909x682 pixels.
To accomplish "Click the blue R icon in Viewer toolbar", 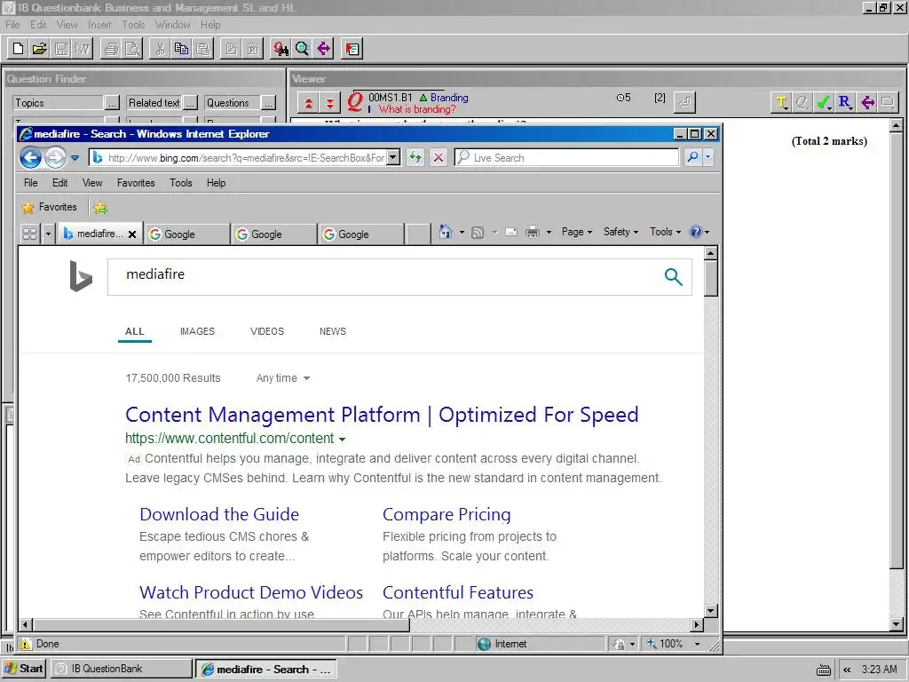I will pos(845,103).
